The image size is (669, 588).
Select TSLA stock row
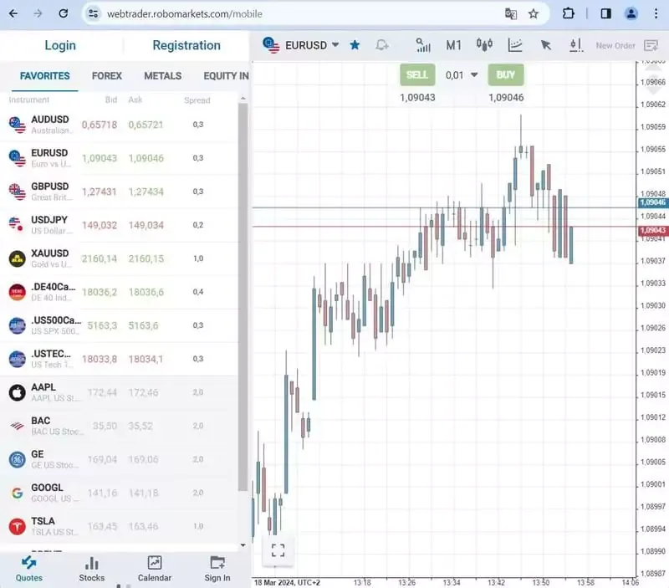tap(119, 527)
